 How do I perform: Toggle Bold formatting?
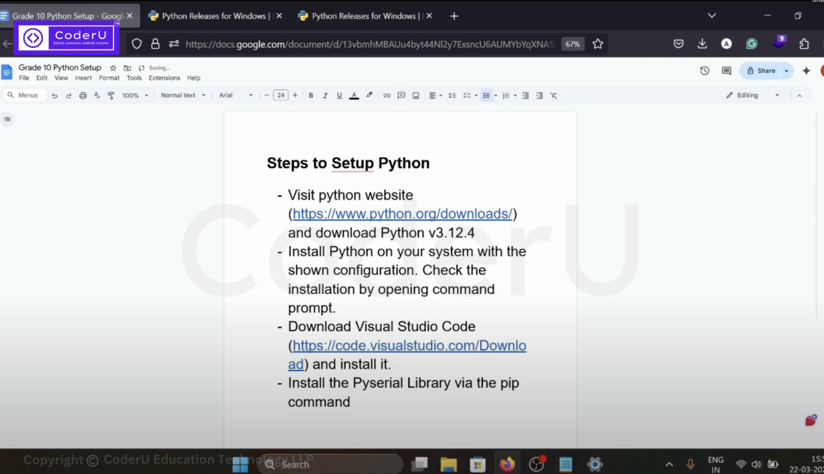click(311, 96)
